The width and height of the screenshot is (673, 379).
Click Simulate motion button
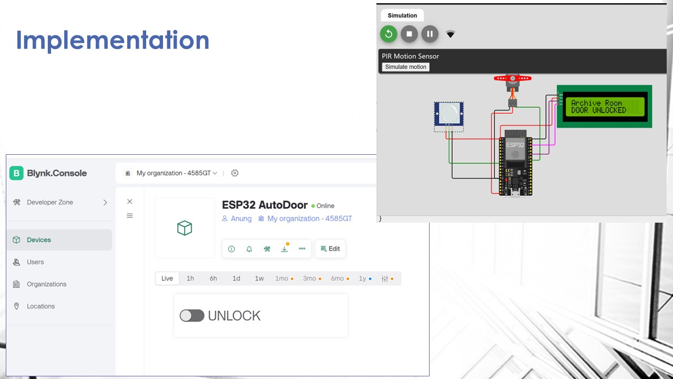405,67
